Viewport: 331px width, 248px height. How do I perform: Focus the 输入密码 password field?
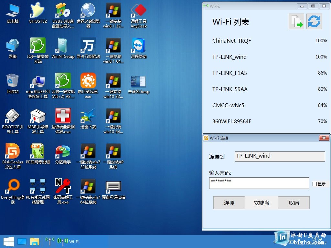pyautogui.click(x=259, y=183)
